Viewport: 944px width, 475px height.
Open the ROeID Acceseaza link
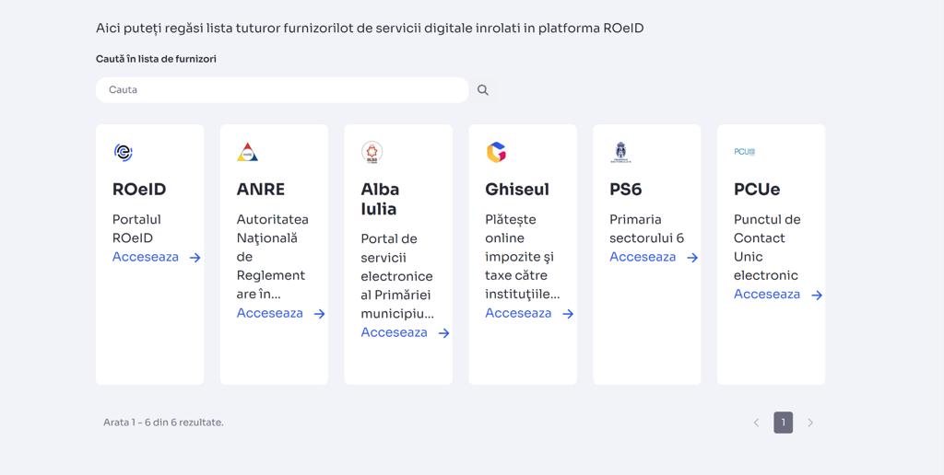pyautogui.click(x=146, y=257)
